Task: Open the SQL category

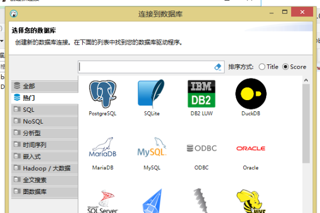Action: [45, 110]
